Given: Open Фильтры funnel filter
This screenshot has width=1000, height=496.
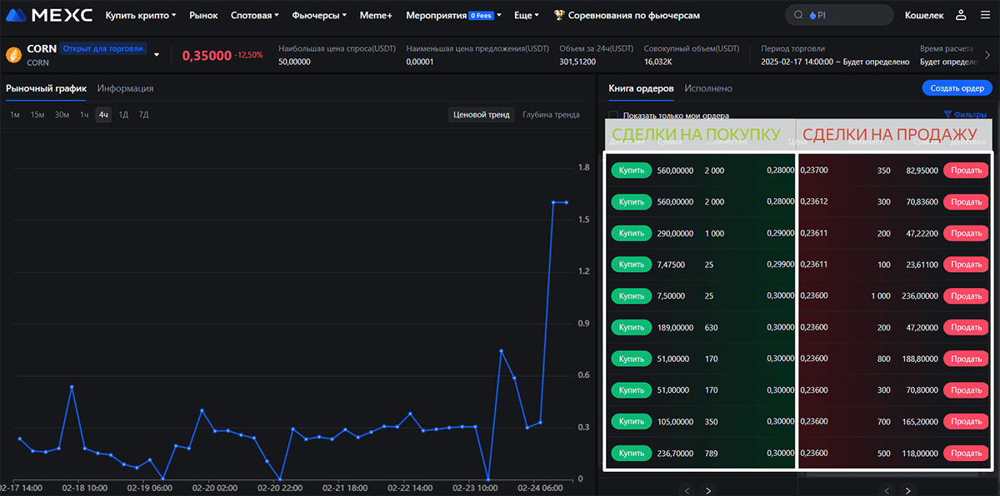Looking at the screenshot, I should coord(965,115).
